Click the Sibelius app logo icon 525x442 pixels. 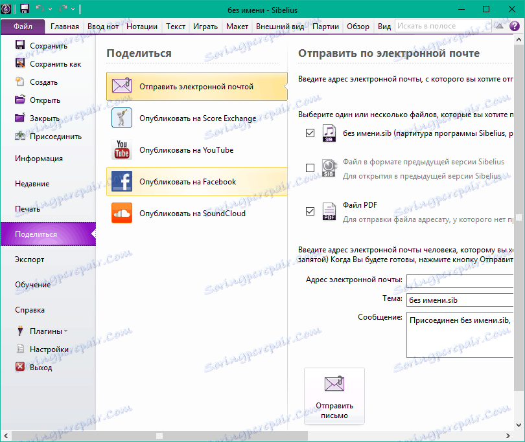click(x=6, y=9)
